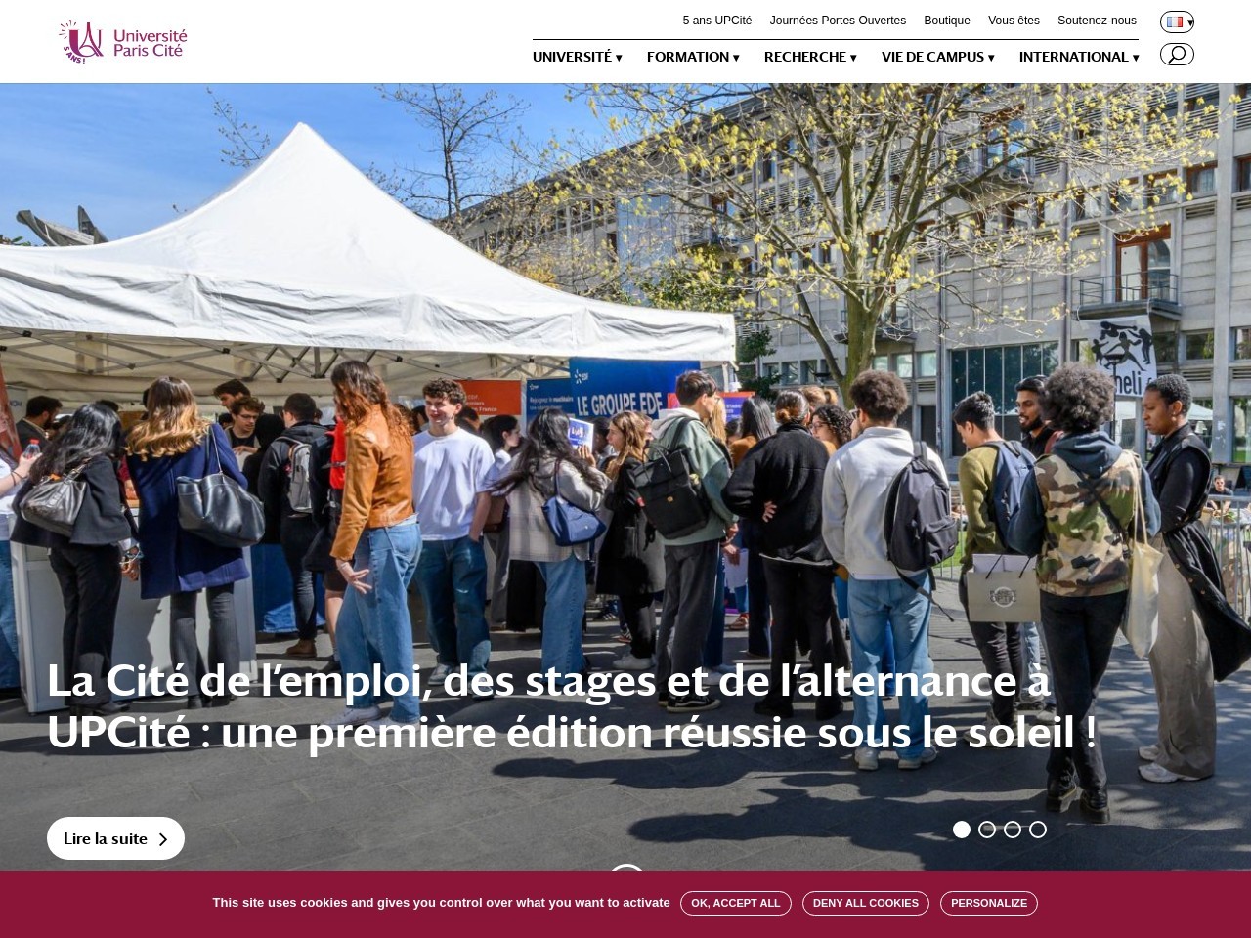Go to Journées Portes Ouvertes link
Viewport: 1251px width, 938px height.
[x=838, y=21]
